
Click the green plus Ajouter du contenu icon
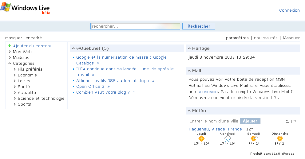click(10, 46)
